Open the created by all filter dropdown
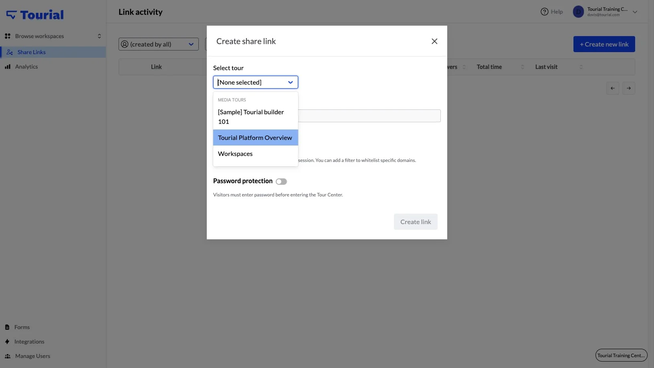This screenshot has width=654, height=368. [x=159, y=44]
